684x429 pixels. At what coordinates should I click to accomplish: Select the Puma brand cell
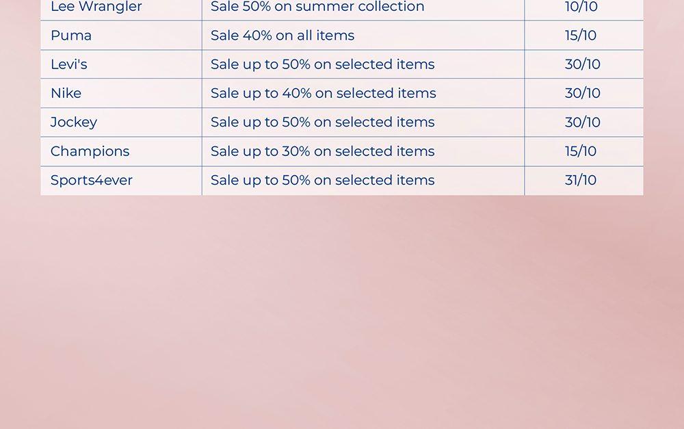point(71,36)
